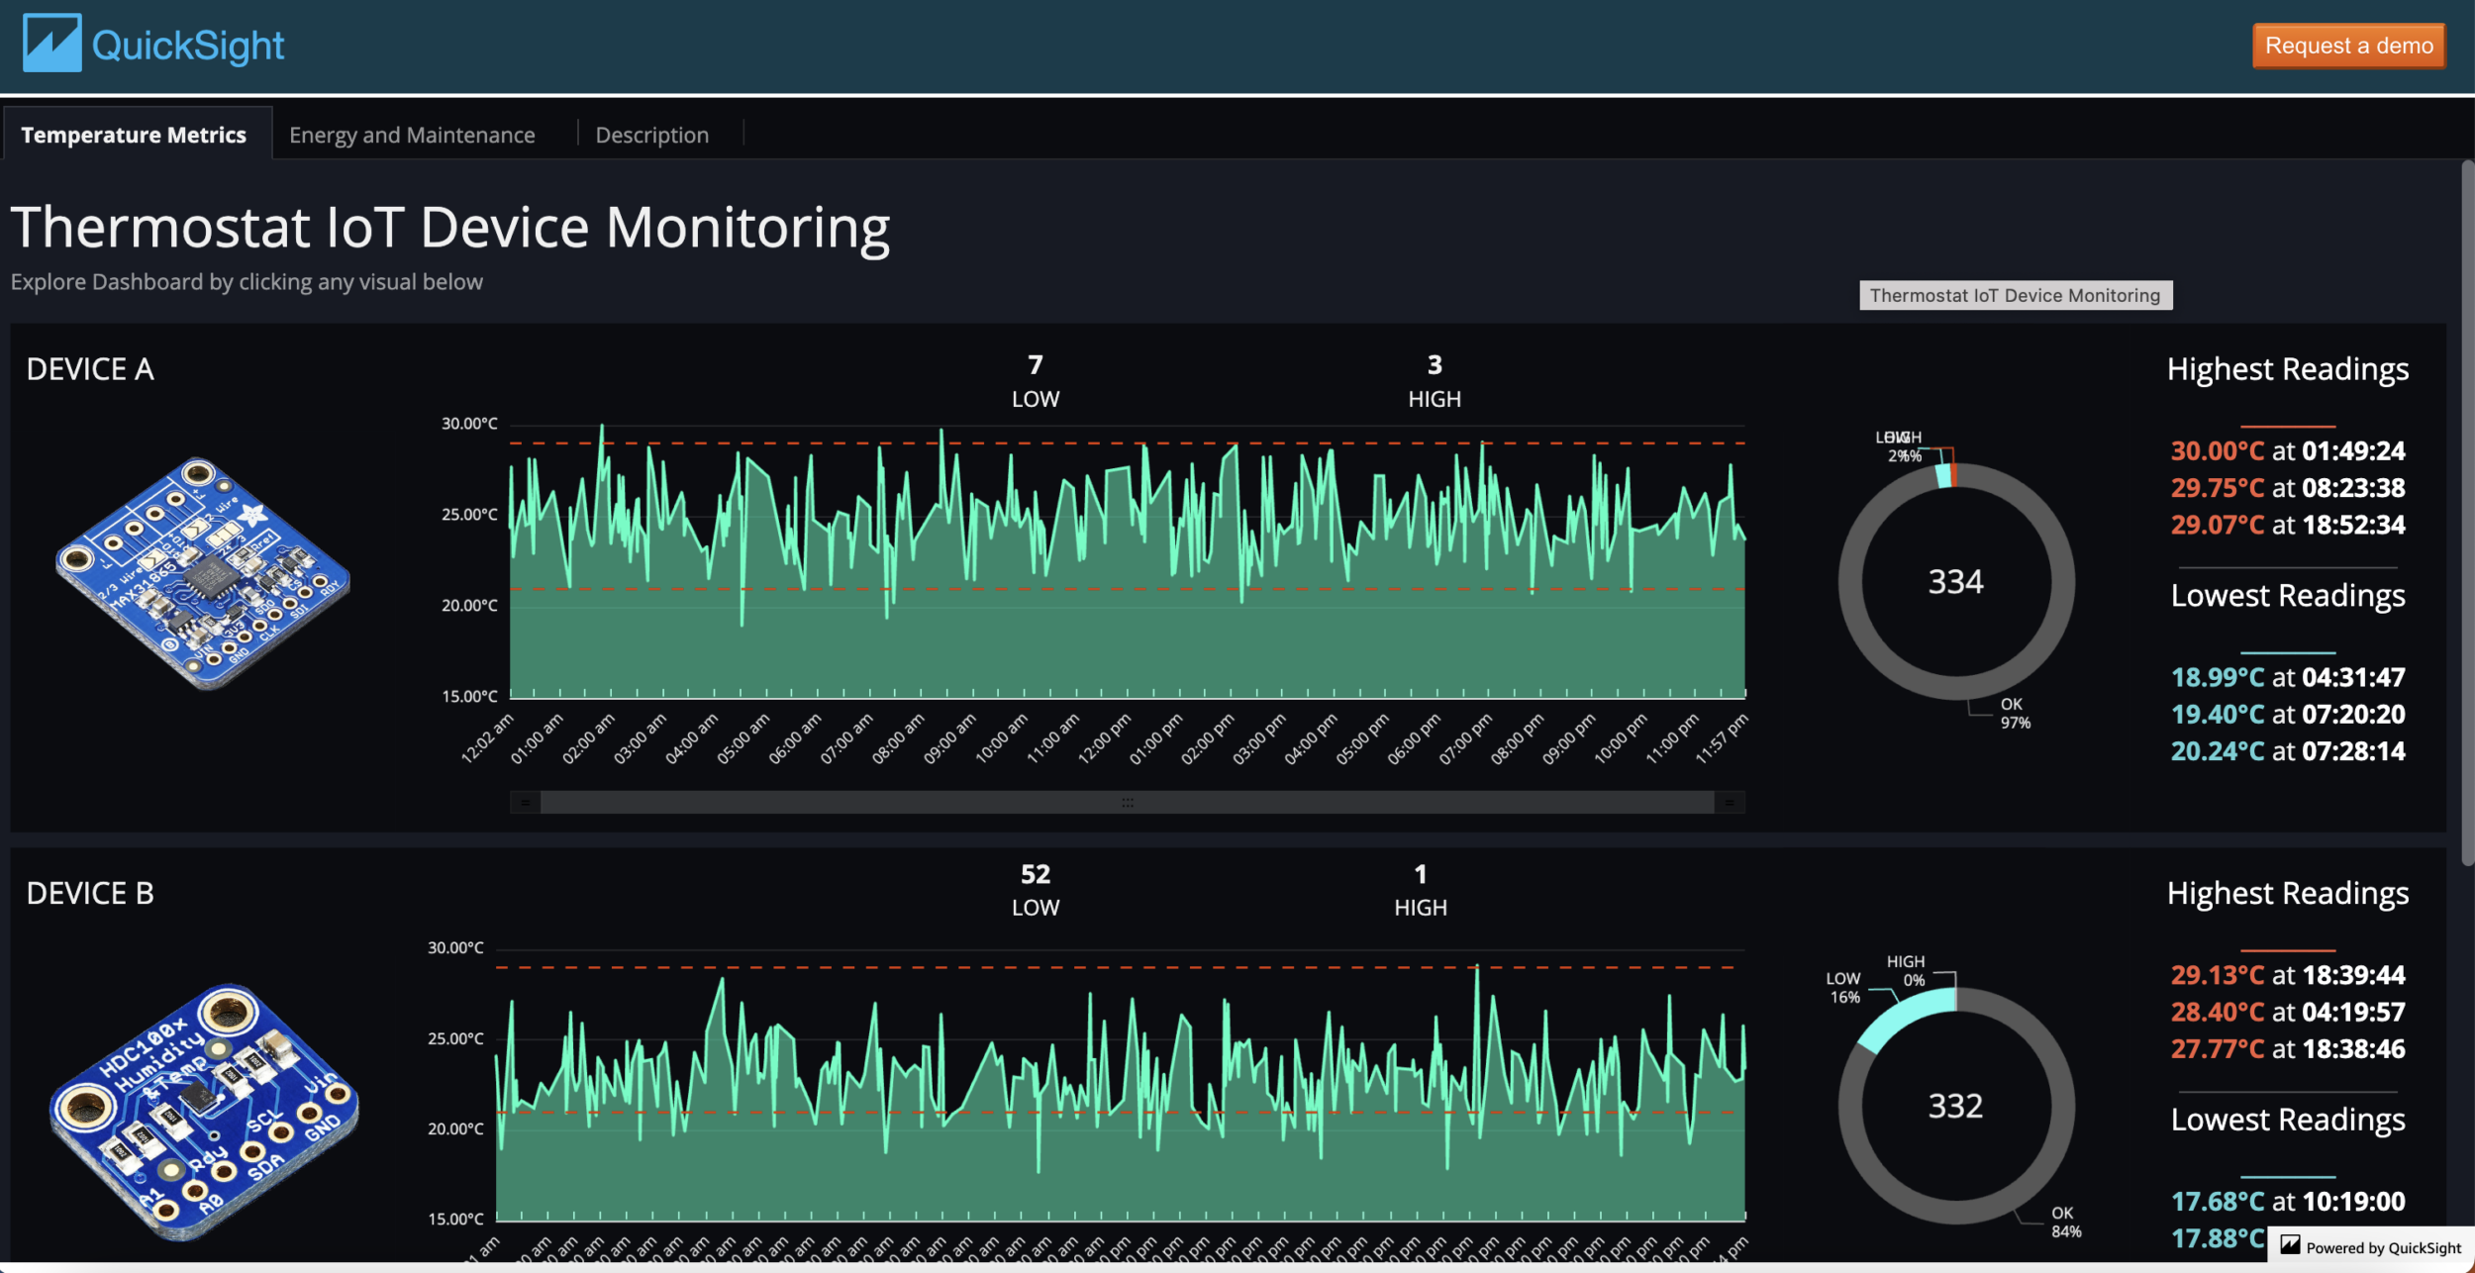Click the Device B HDC100x sensor image

coord(203,1111)
